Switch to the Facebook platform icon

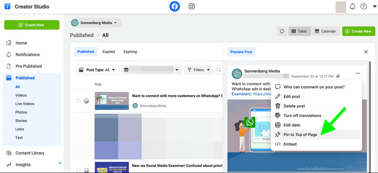(x=175, y=6)
